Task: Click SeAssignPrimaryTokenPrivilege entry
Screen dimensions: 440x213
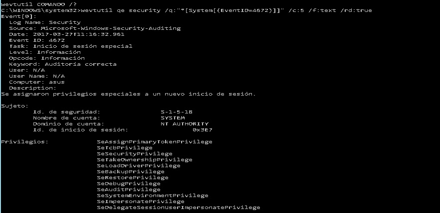Action: tap(155, 142)
